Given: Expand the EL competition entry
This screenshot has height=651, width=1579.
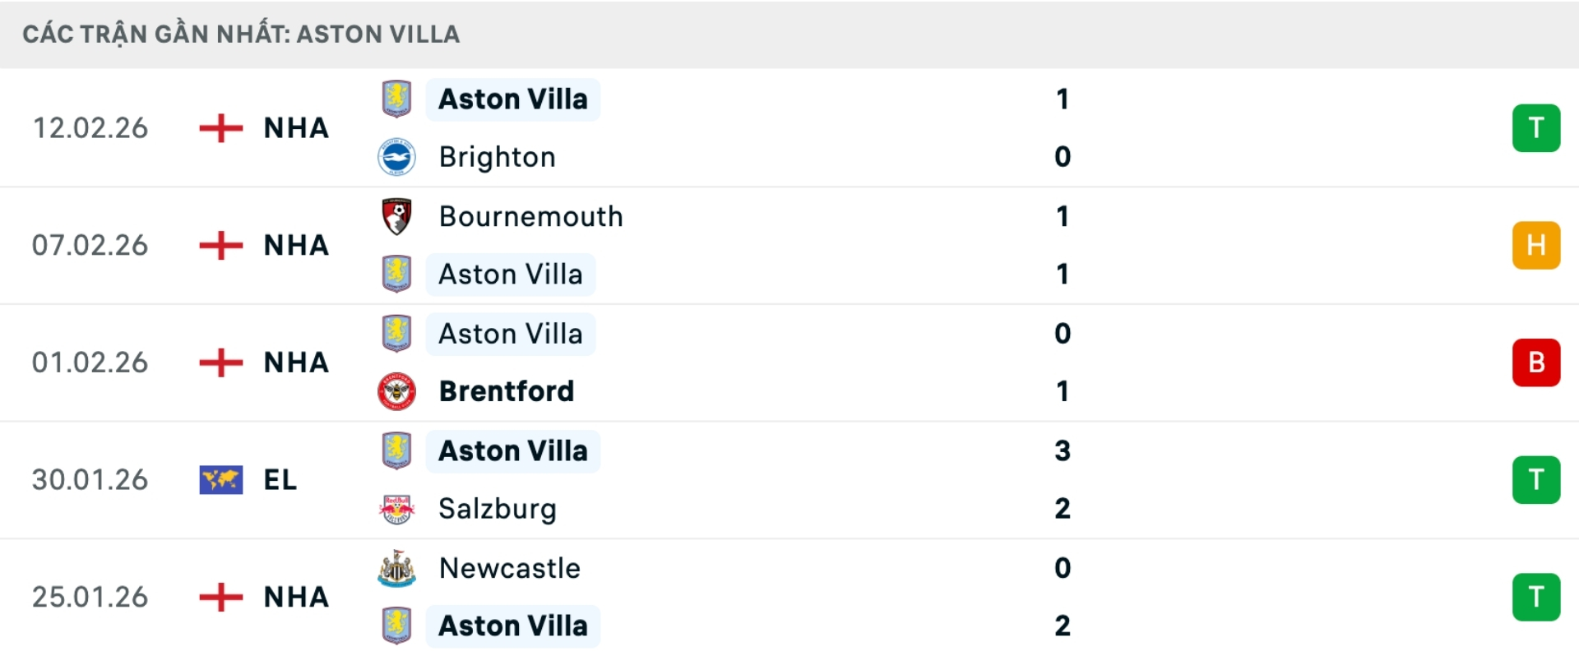Looking at the screenshot, I should click(280, 479).
